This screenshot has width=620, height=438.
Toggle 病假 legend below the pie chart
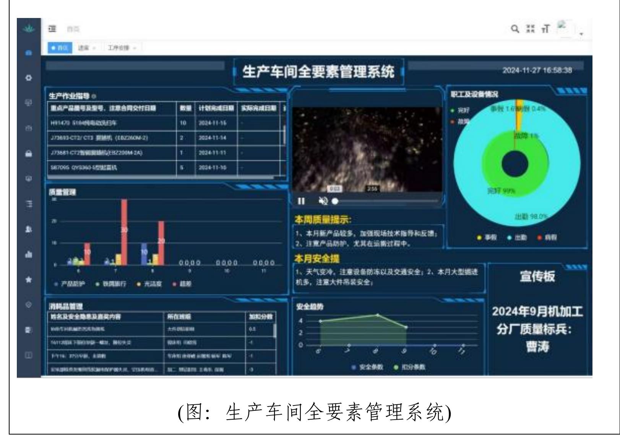pos(547,238)
